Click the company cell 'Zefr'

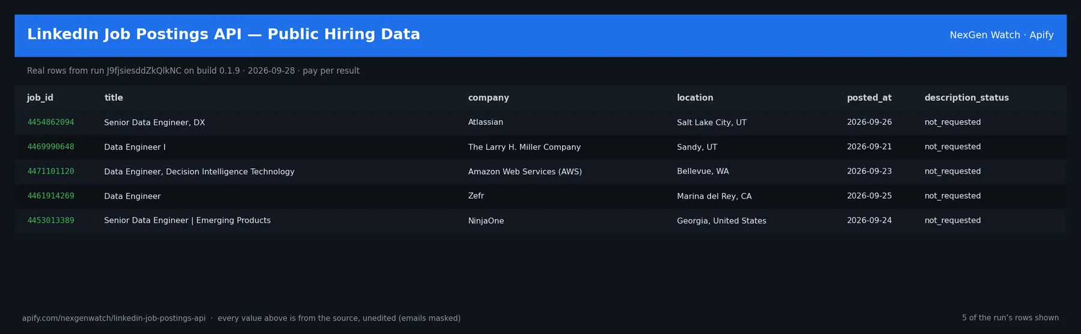pyautogui.click(x=476, y=196)
